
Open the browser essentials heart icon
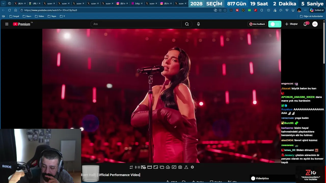point(287,10)
